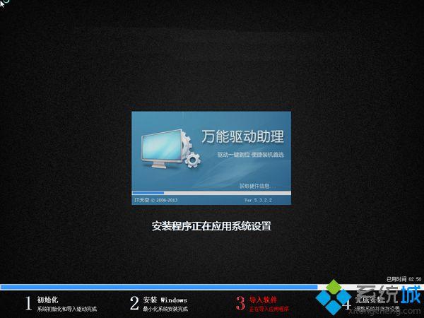The height and width of the screenshot is (318, 424).
Task: Click the driver assistant splash progress bar
Action: point(211,193)
